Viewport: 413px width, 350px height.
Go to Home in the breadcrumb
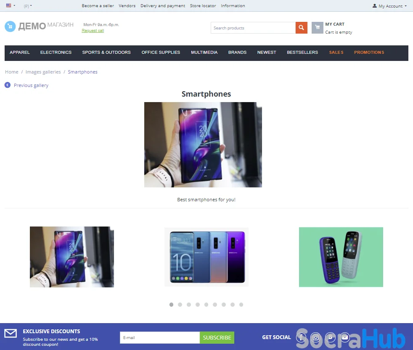12,72
